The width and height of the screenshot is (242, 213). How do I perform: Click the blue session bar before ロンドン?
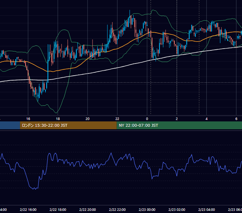pos(10,125)
